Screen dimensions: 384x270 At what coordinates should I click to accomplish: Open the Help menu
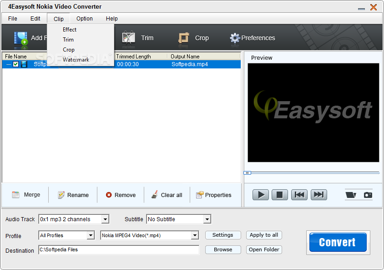click(x=111, y=19)
